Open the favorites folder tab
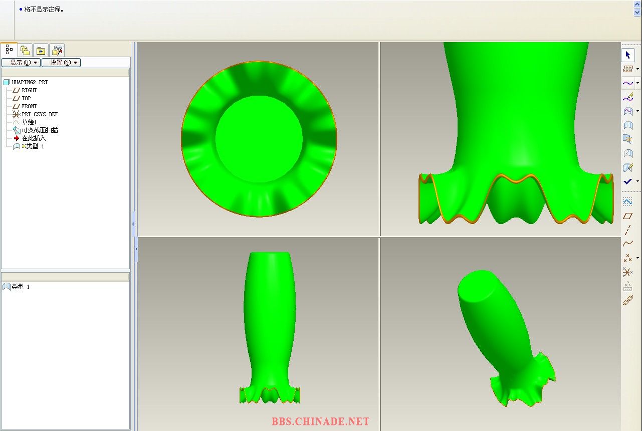The width and height of the screenshot is (642, 431). coord(41,50)
